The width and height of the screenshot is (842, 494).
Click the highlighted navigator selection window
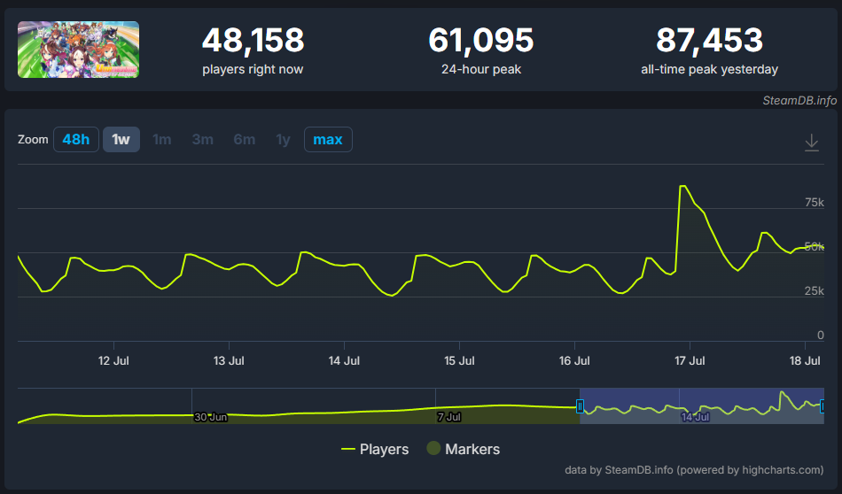701,406
